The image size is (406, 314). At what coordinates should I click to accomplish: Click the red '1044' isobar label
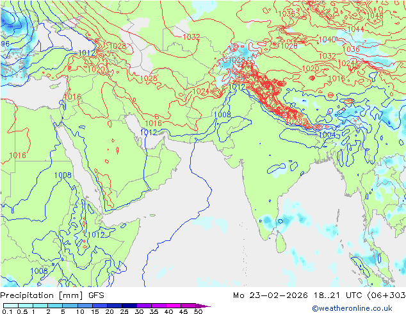coord(356,29)
